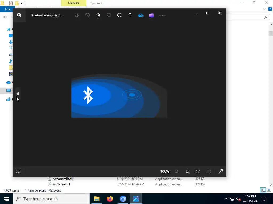This screenshot has width=273, height=204.
Task: Toggle the filmstrip in Photos
Action: (x=18, y=171)
